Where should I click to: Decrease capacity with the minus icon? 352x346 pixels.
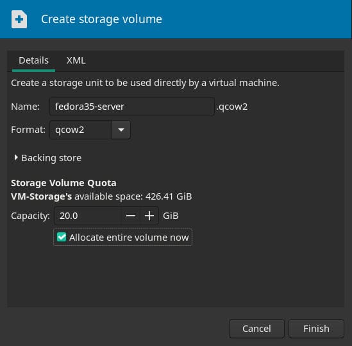131,216
